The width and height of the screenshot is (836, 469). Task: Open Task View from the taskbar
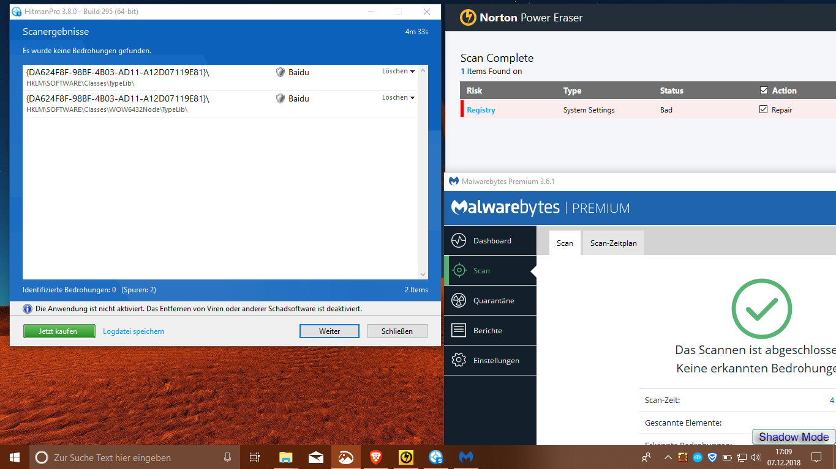[x=255, y=457]
